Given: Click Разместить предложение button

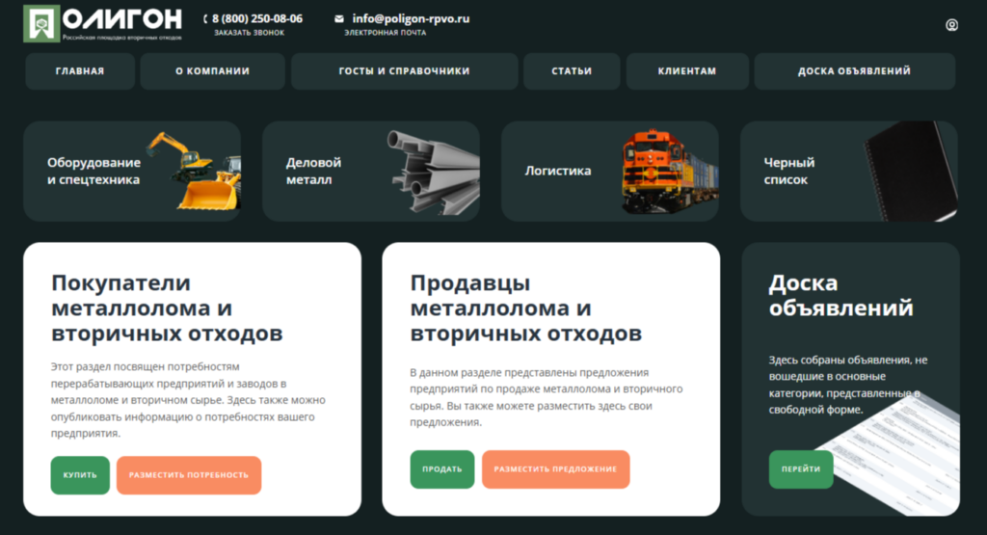Looking at the screenshot, I should pyautogui.click(x=555, y=468).
